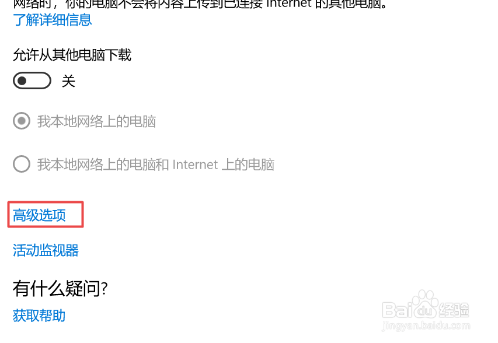Click the word Internet in the second radio label

(196, 164)
